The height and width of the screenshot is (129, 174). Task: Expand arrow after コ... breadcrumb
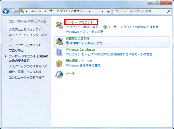[40, 11]
